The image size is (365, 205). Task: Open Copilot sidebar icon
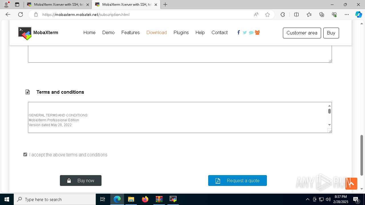(x=358, y=15)
